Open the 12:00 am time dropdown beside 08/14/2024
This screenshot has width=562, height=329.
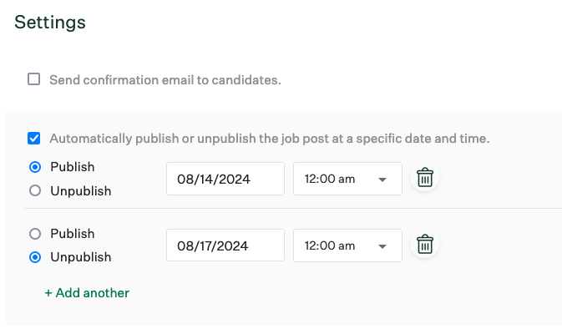pos(347,179)
